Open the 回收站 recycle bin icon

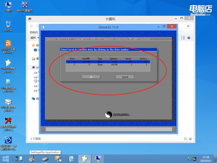coord(8,26)
